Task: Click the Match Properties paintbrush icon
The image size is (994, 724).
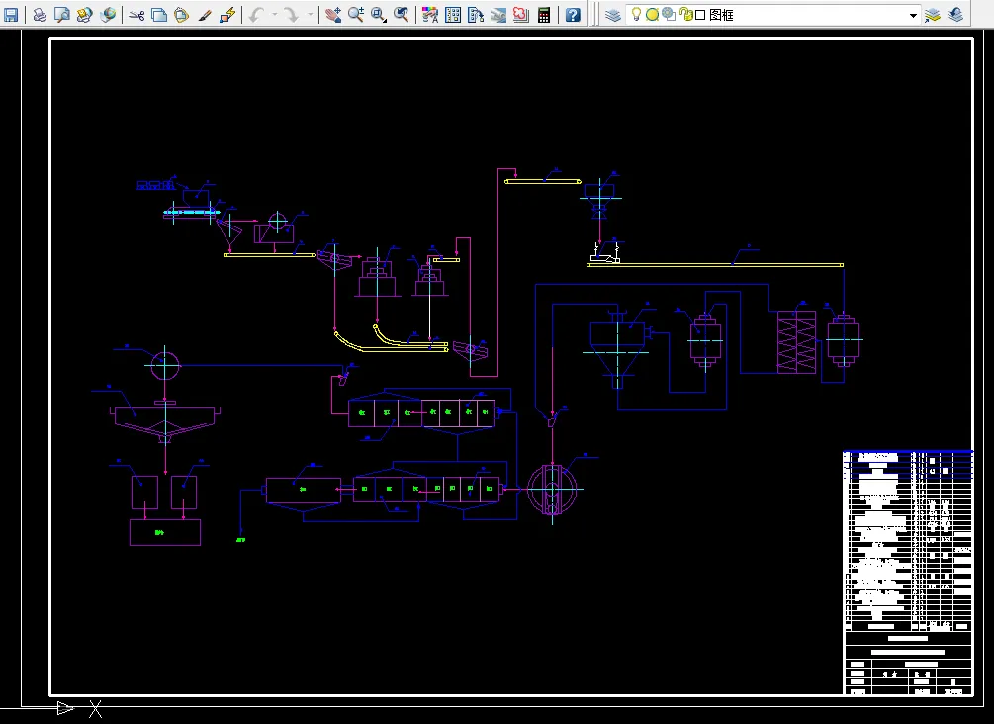Action: point(204,14)
